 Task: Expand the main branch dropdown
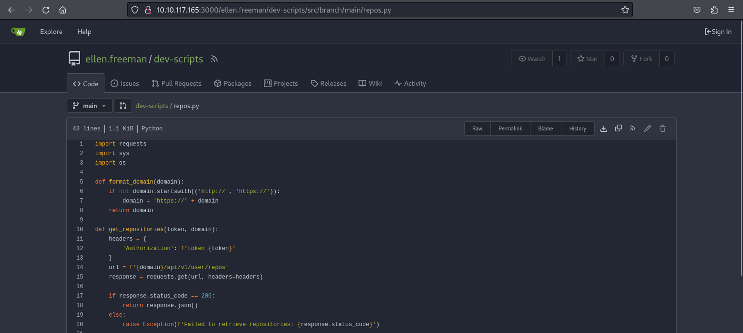(90, 106)
